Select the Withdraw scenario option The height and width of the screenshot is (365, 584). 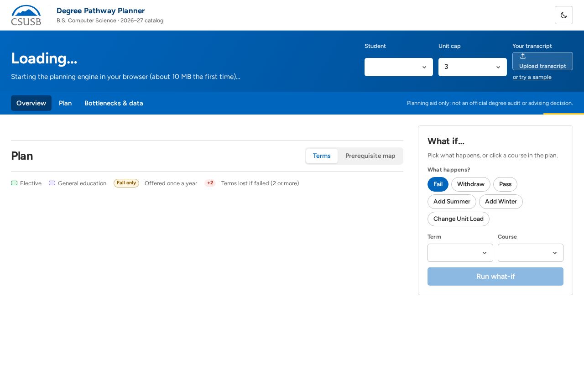[471, 184]
